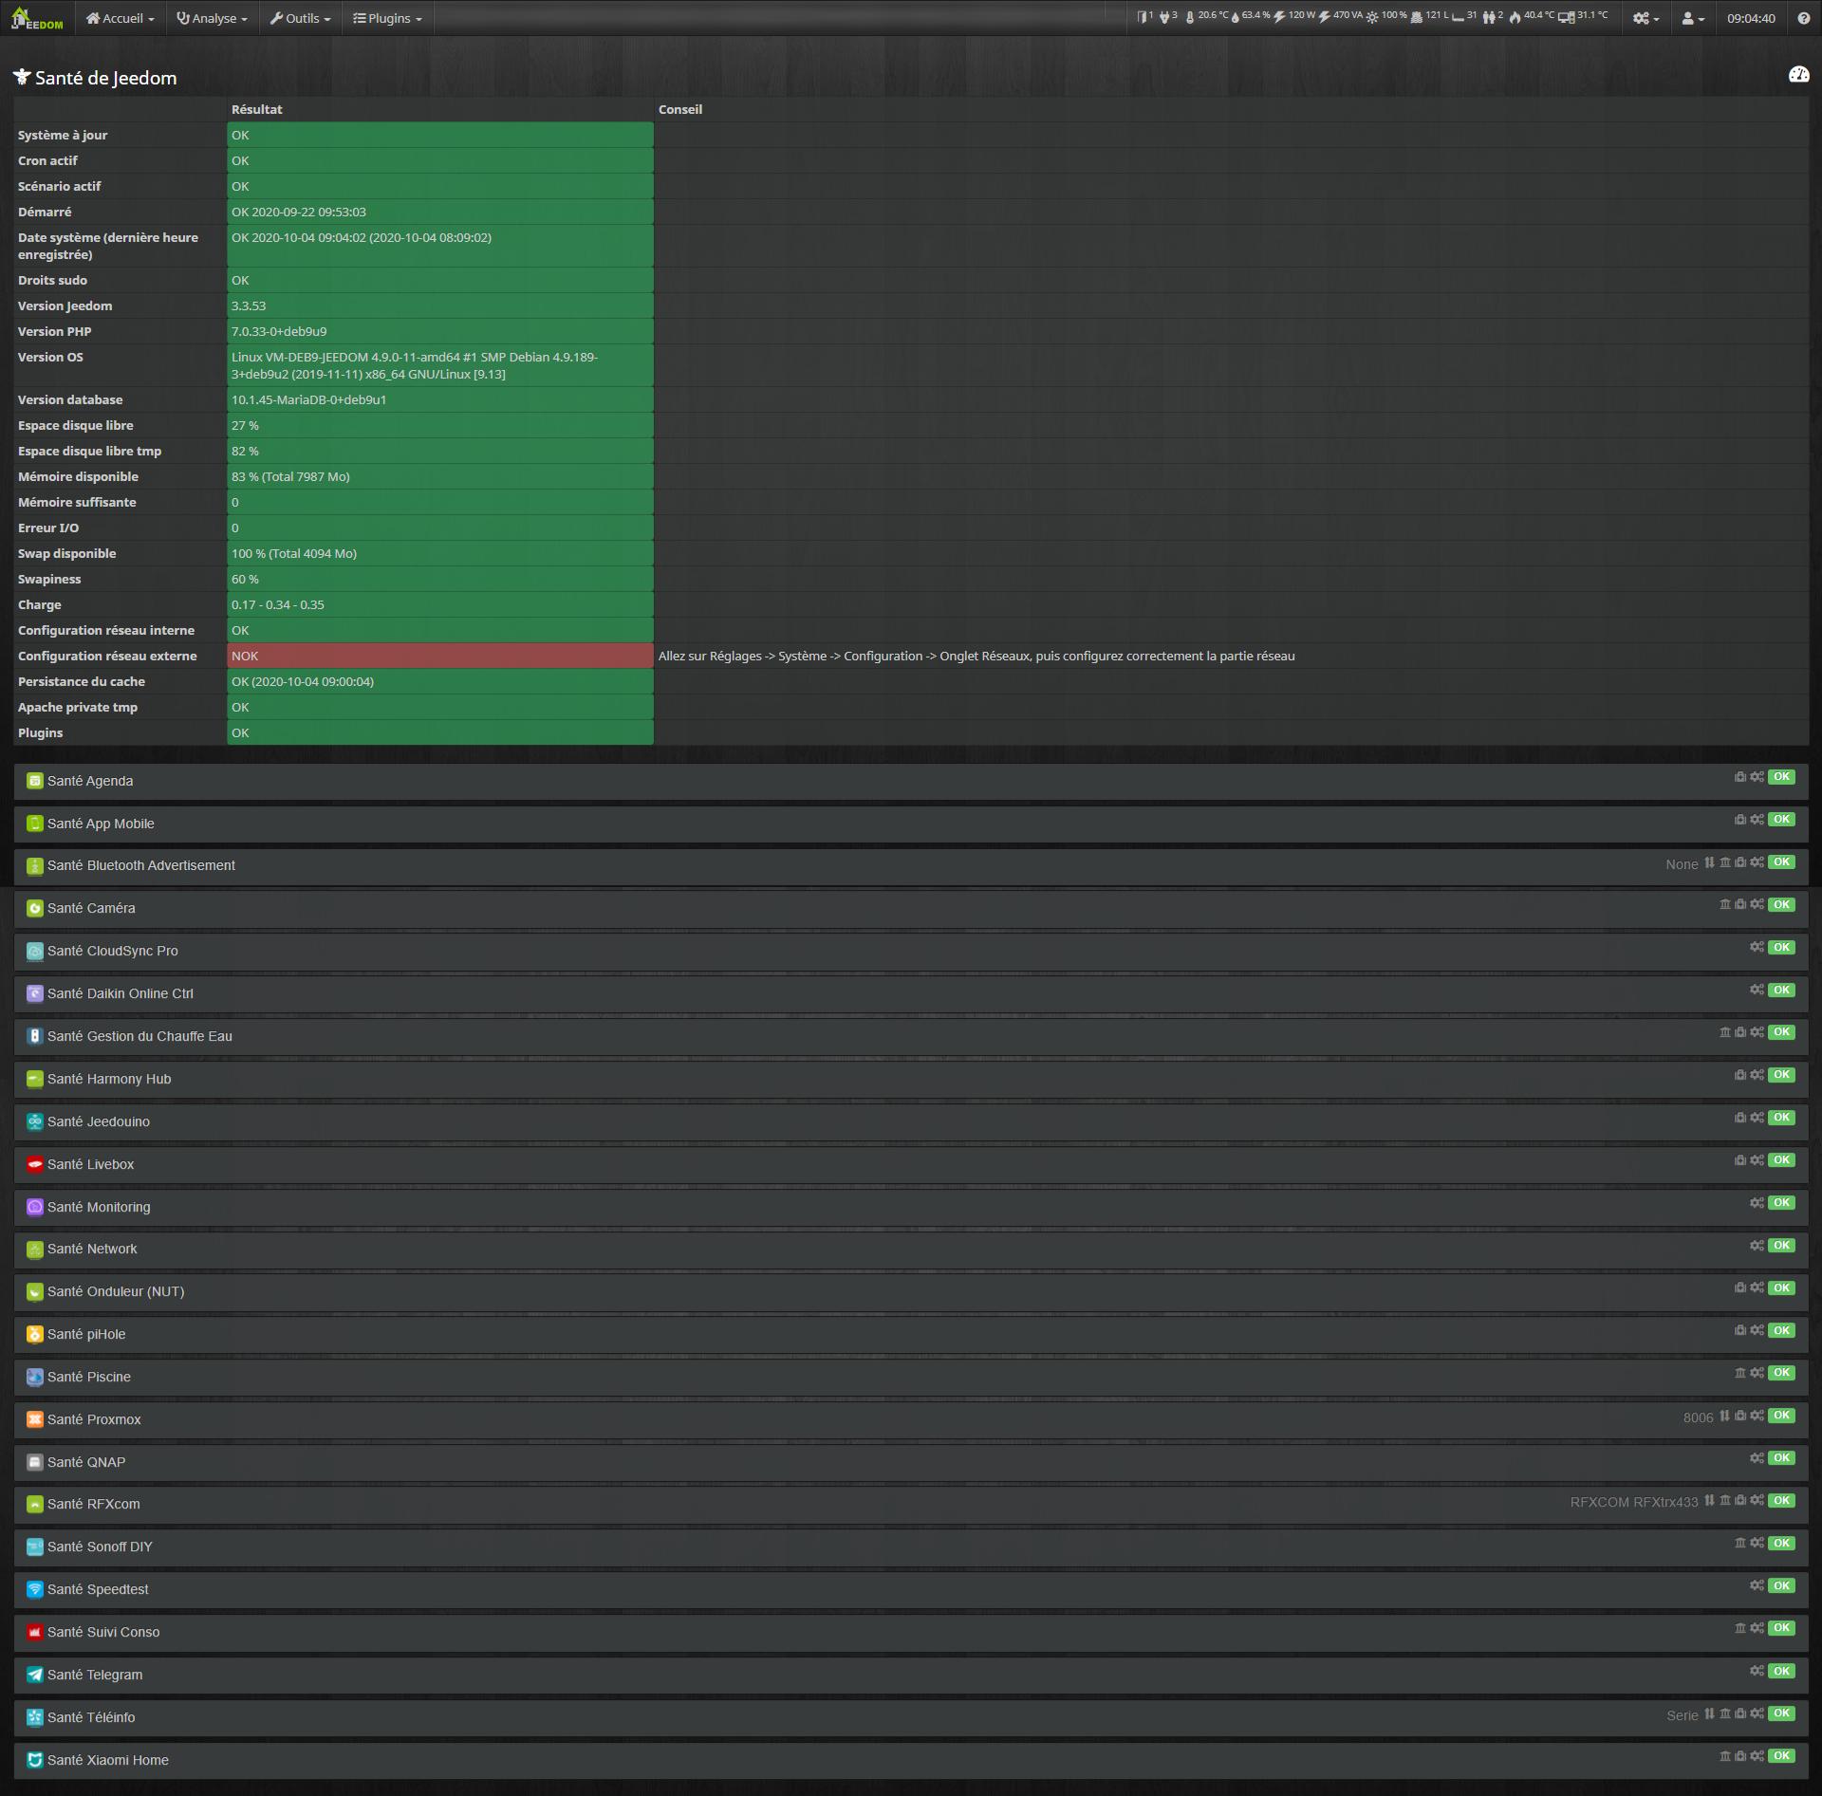Click the flame 40.4 °C summary
1822x1796 pixels.
(1532, 16)
